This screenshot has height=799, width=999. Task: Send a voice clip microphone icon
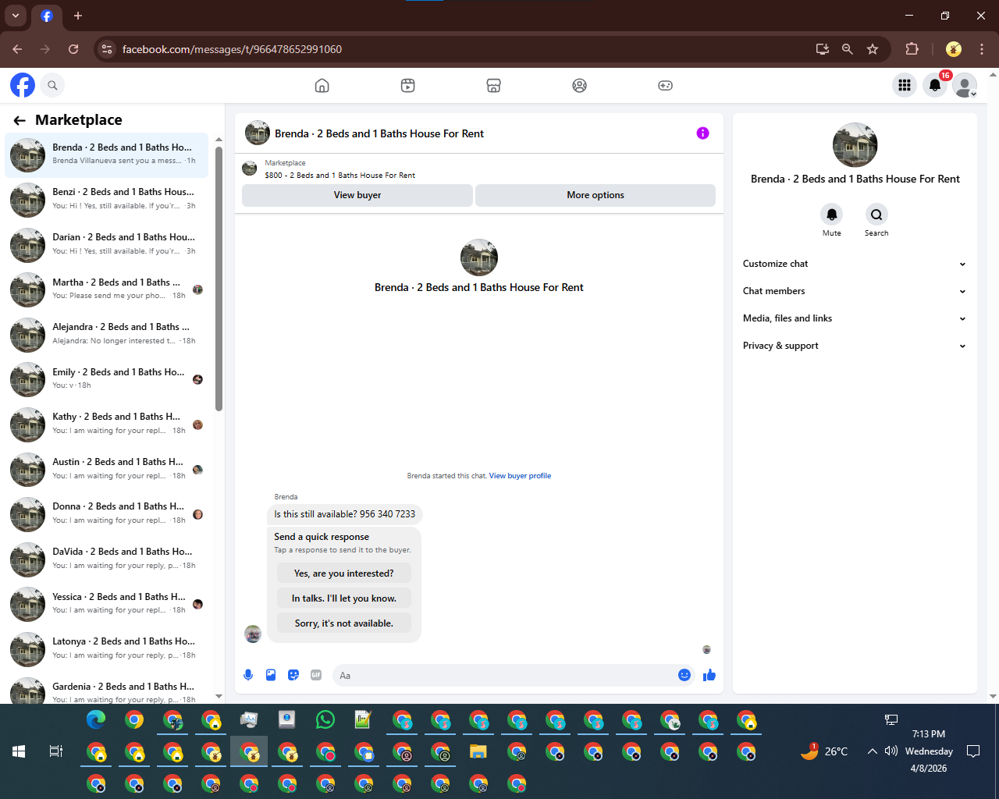tap(248, 675)
